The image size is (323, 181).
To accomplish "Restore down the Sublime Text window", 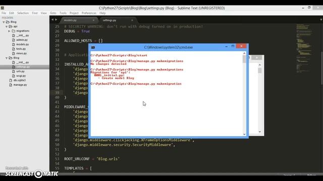I will tap(309, 8).
